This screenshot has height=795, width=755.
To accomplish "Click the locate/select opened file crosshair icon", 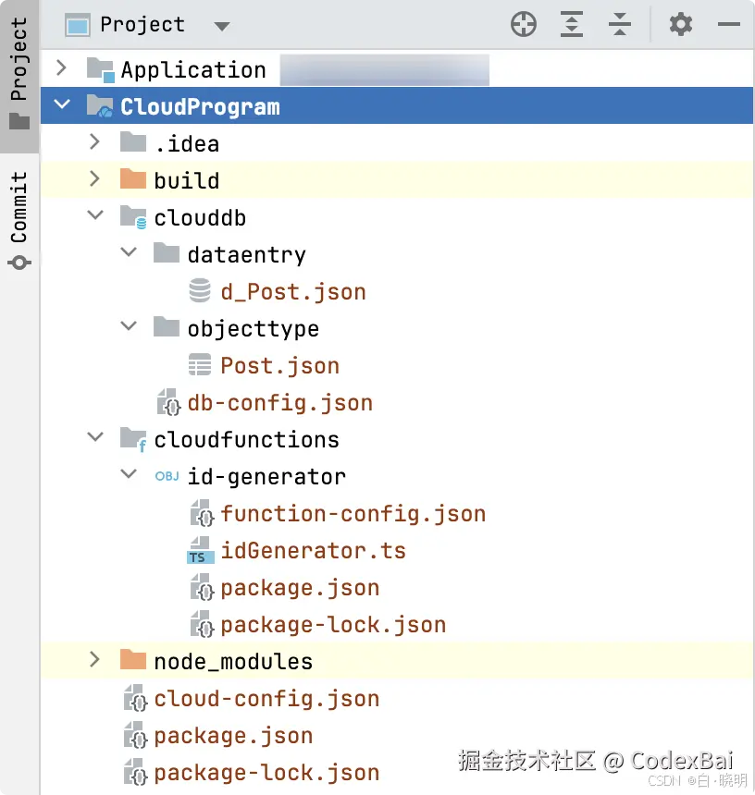I will [523, 24].
